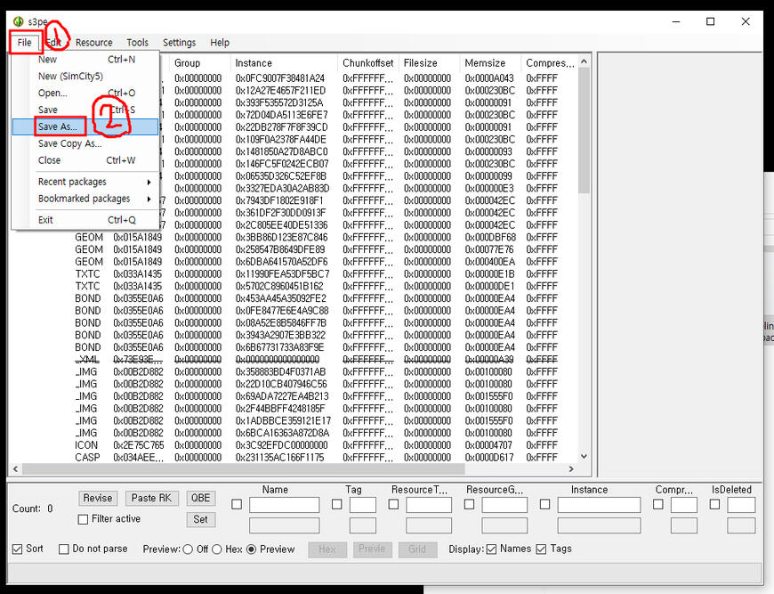Select the Off preview radio button
Screen dimensions: 774x594
tap(188, 549)
